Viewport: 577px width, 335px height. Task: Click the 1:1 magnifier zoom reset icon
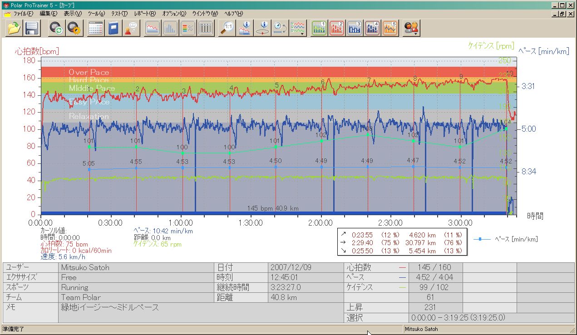(x=227, y=29)
